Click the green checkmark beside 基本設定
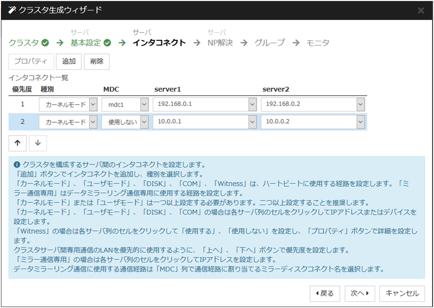Image resolution: width=434 pixels, height=308 pixels. pos(108,43)
